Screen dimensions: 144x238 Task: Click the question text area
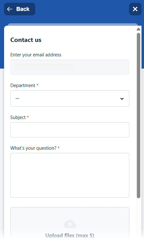(x=70, y=175)
